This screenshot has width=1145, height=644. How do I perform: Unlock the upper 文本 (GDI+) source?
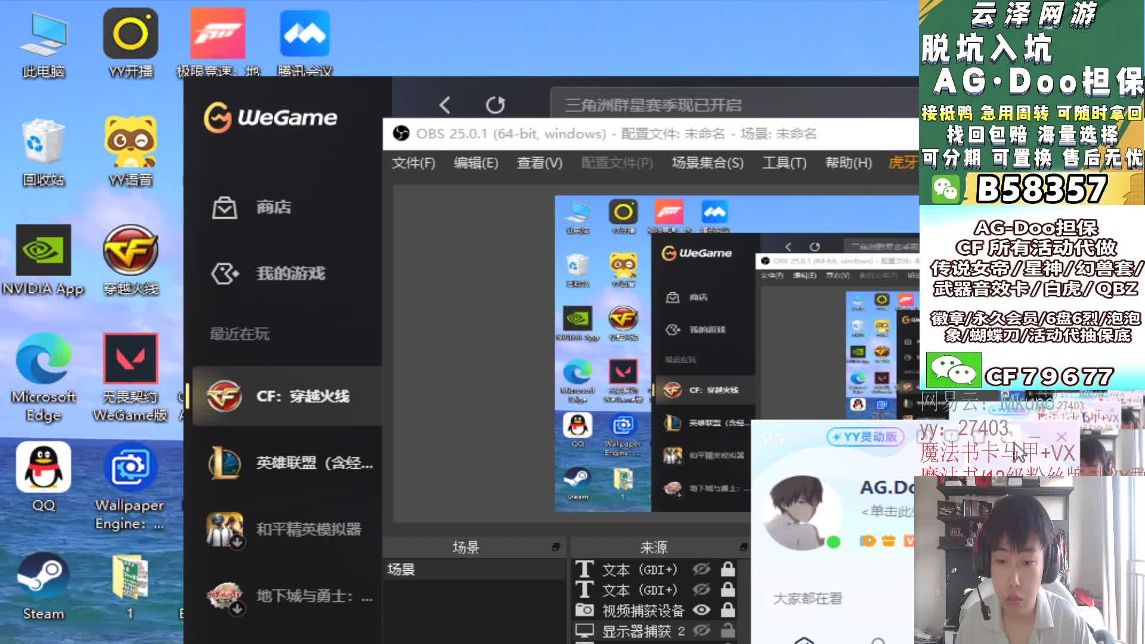tap(728, 569)
